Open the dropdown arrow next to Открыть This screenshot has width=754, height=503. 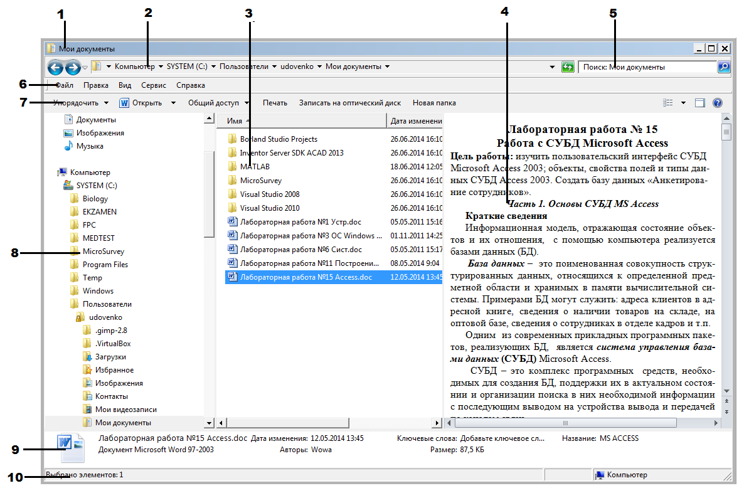tap(173, 103)
